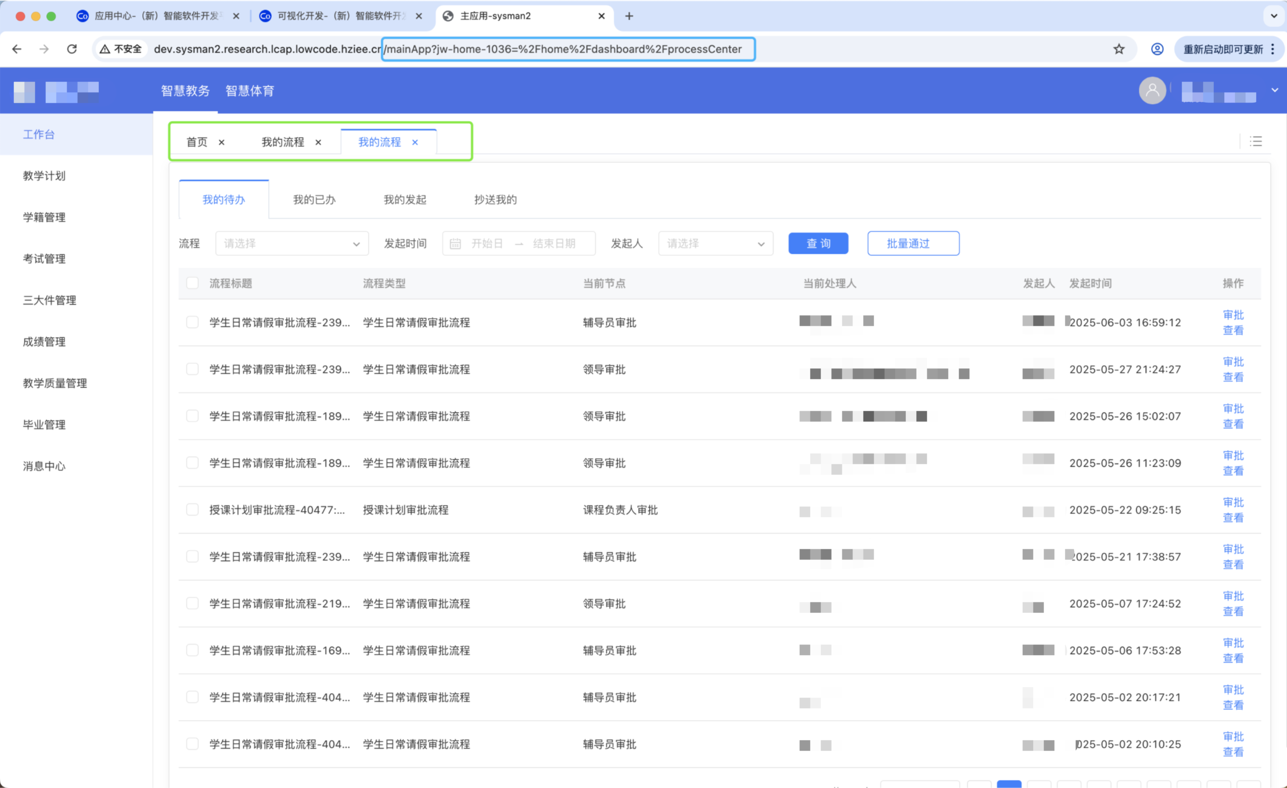Viewport: 1287px width, 788px height.
Task: Open the browser profile account icon
Action: [x=1157, y=49]
